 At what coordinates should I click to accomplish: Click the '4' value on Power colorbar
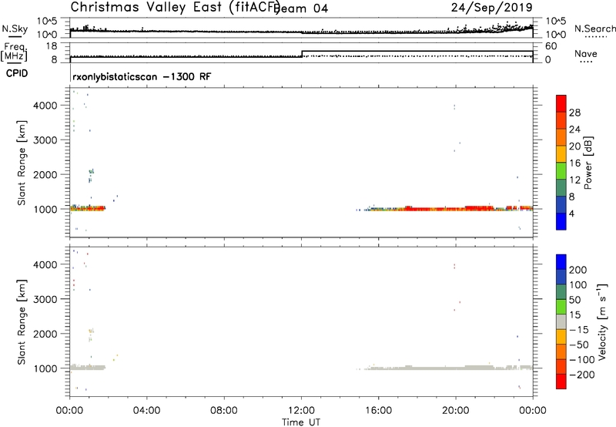(x=572, y=213)
